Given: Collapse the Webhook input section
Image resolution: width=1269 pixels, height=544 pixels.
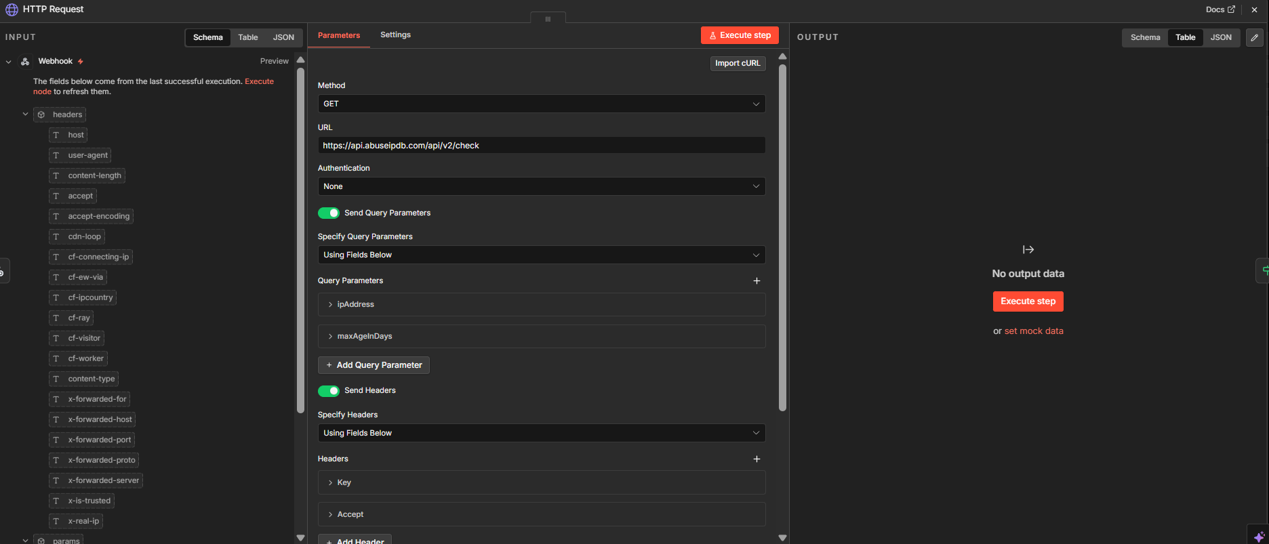Looking at the screenshot, I should tap(8, 62).
